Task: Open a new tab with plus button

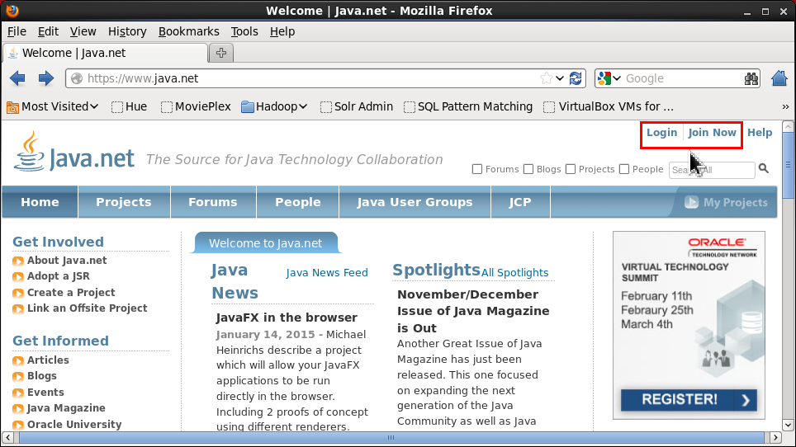Action: coord(220,53)
